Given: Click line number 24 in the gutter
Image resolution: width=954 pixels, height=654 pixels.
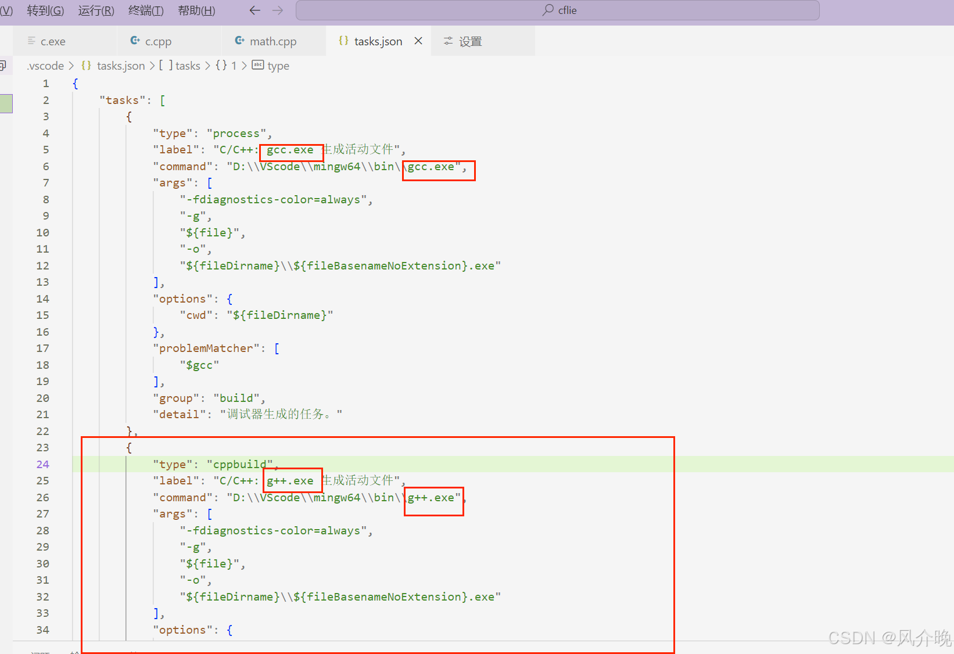Looking at the screenshot, I should pyautogui.click(x=42, y=464).
